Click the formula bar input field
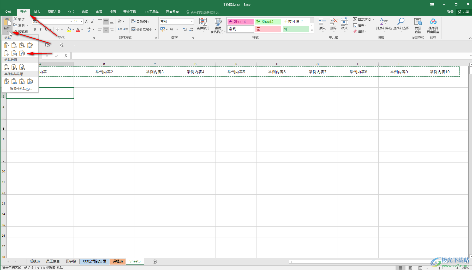This screenshot has height=270, width=472. point(270,56)
